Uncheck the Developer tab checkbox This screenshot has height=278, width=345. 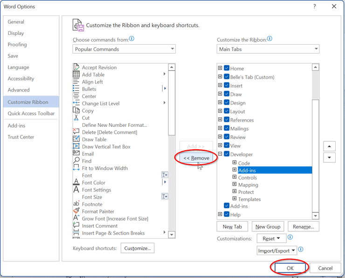pyautogui.click(x=227, y=153)
